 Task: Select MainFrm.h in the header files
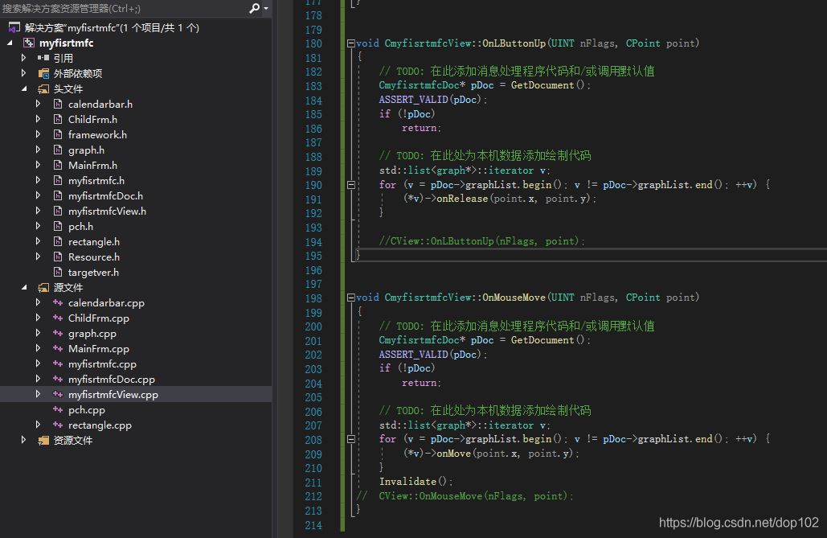[x=92, y=166]
